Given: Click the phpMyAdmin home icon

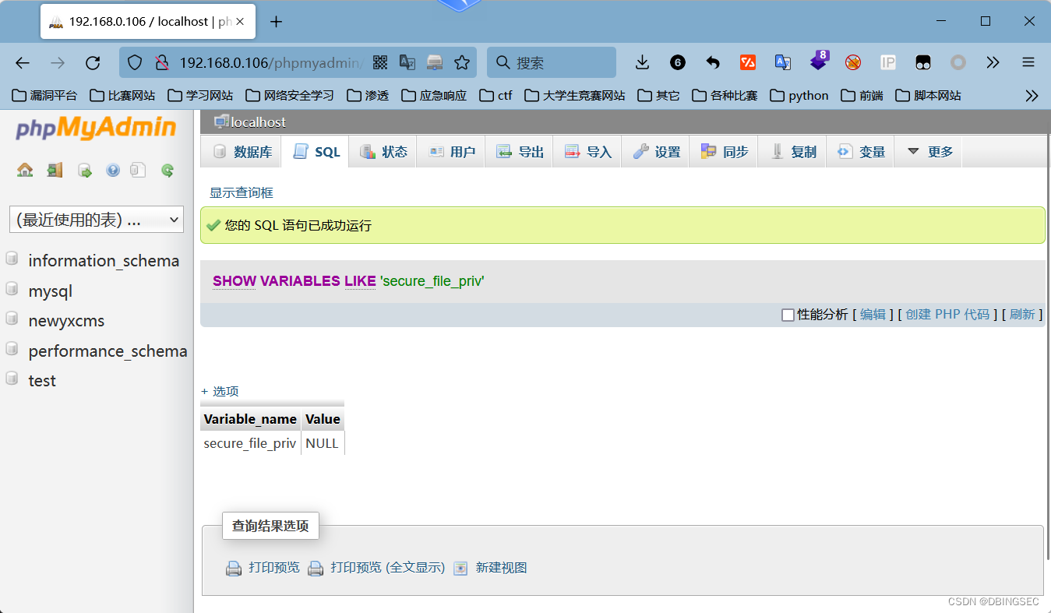Looking at the screenshot, I should tap(25, 170).
